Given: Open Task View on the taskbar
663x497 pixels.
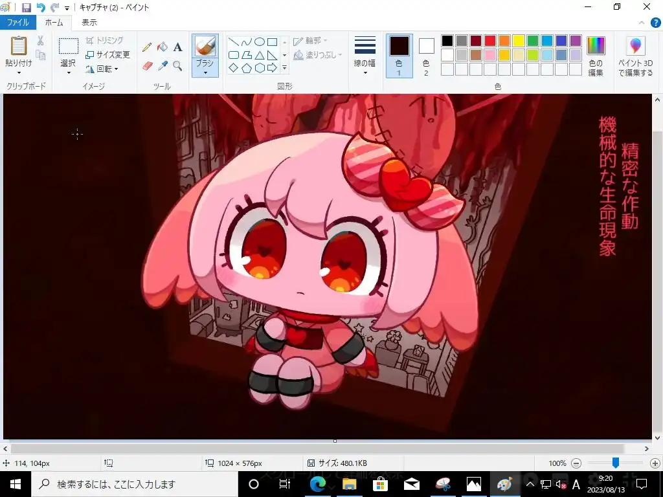Looking at the screenshot, I should [285, 484].
